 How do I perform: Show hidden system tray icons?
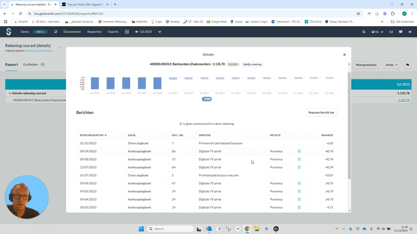337,229
